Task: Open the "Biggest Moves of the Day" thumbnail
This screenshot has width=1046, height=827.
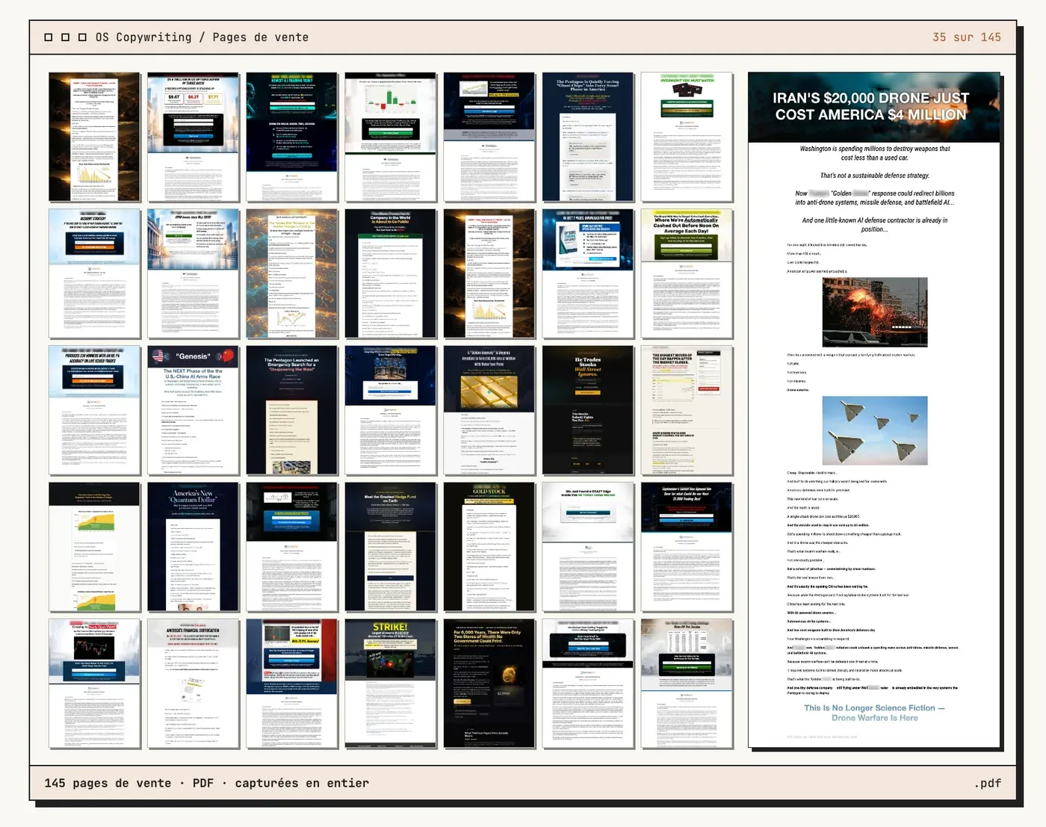Action: 687,410
